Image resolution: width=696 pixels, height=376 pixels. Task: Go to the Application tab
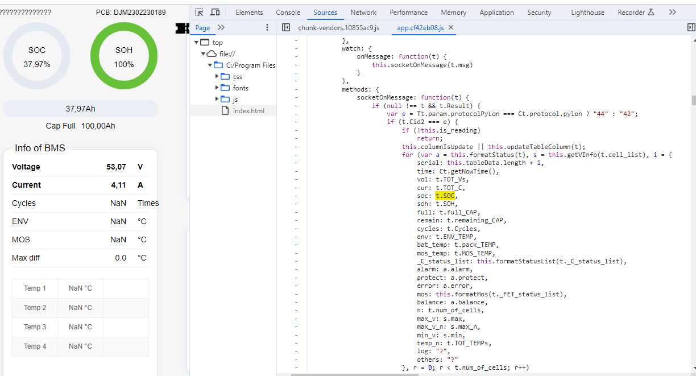coord(496,12)
